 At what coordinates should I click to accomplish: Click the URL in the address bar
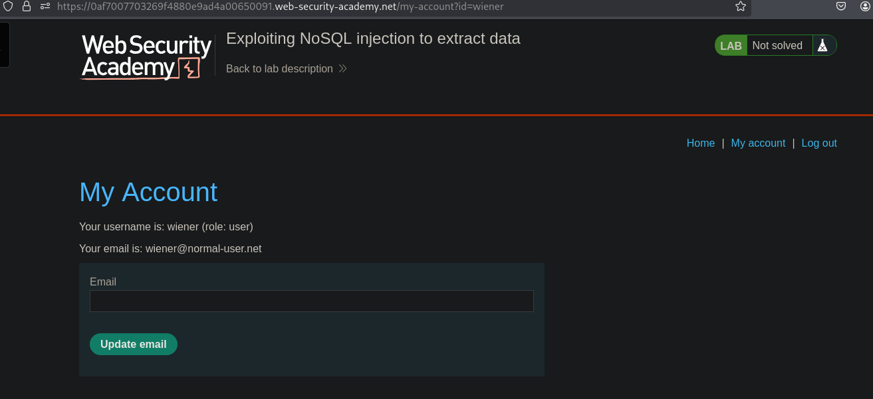[279, 7]
